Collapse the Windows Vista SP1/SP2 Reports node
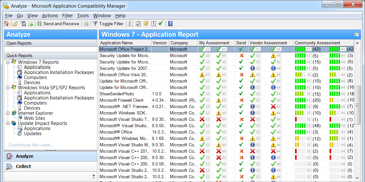The height and width of the screenshot is (182, 365). point(8,88)
